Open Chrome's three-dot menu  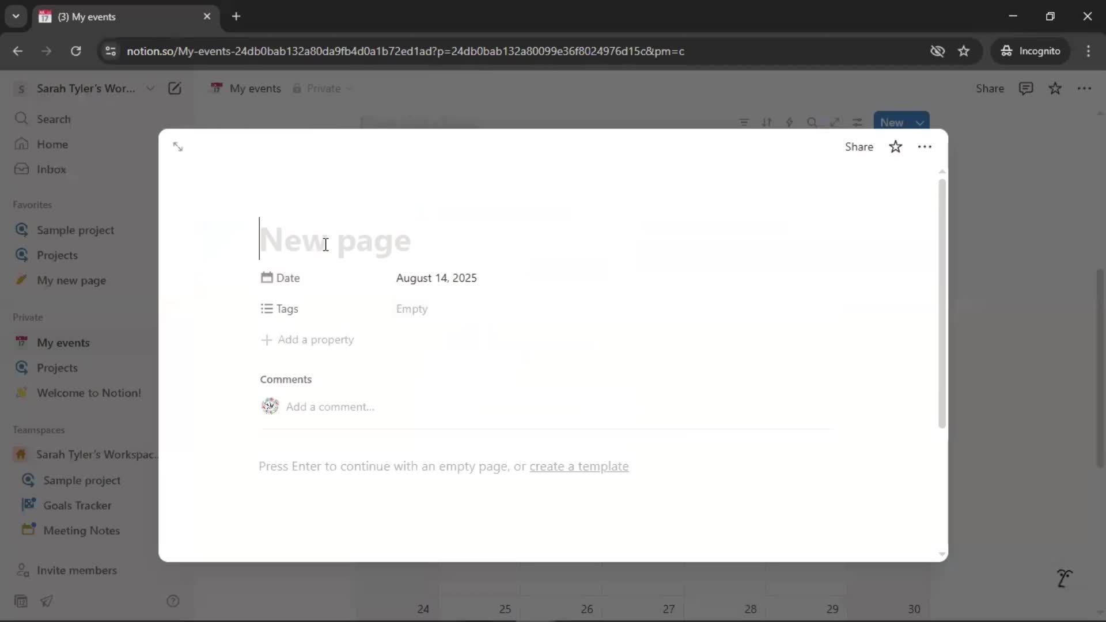(1088, 51)
